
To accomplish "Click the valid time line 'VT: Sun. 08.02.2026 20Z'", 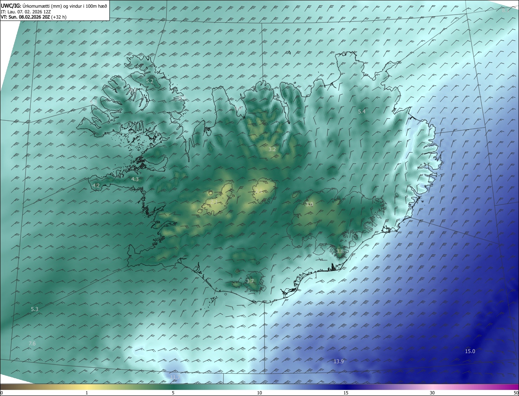I will tap(25, 17).
